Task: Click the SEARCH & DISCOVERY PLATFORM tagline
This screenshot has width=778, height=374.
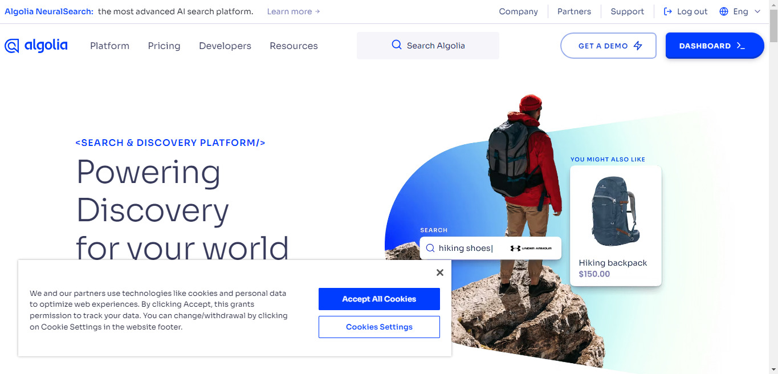Action: pyautogui.click(x=170, y=143)
